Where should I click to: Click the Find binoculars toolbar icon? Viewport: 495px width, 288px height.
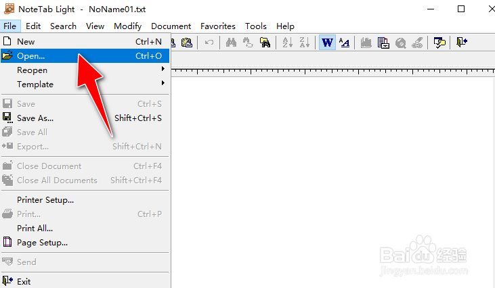point(231,42)
